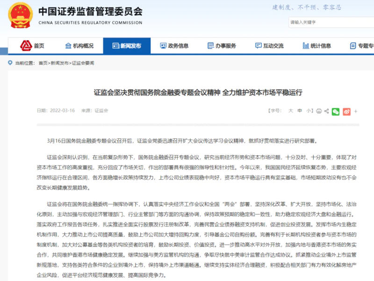
Task: Expand more share options plus icon
Action: tap(356, 112)
